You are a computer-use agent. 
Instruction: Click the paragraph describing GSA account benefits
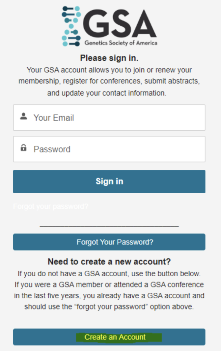(x=109, y=82)
